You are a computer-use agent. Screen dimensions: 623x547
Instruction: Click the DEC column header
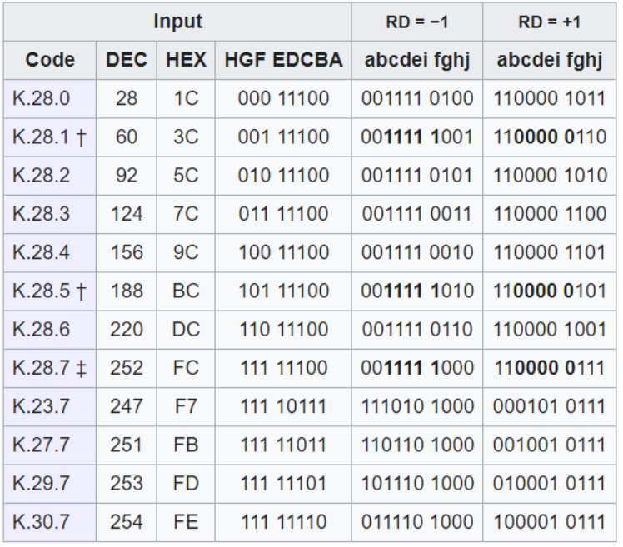tap(127, 60)
